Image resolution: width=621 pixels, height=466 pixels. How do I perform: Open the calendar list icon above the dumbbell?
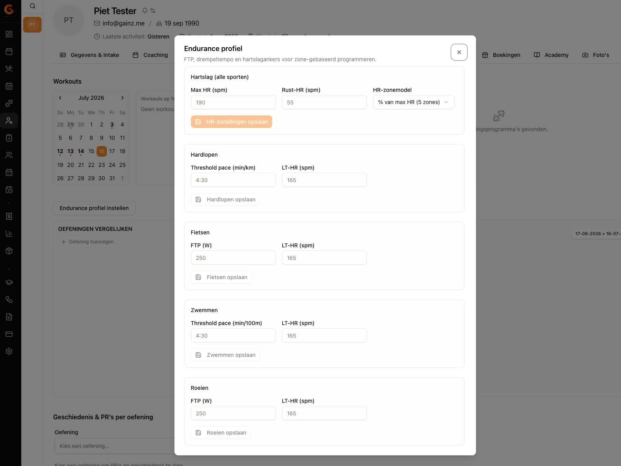point(9,86)
